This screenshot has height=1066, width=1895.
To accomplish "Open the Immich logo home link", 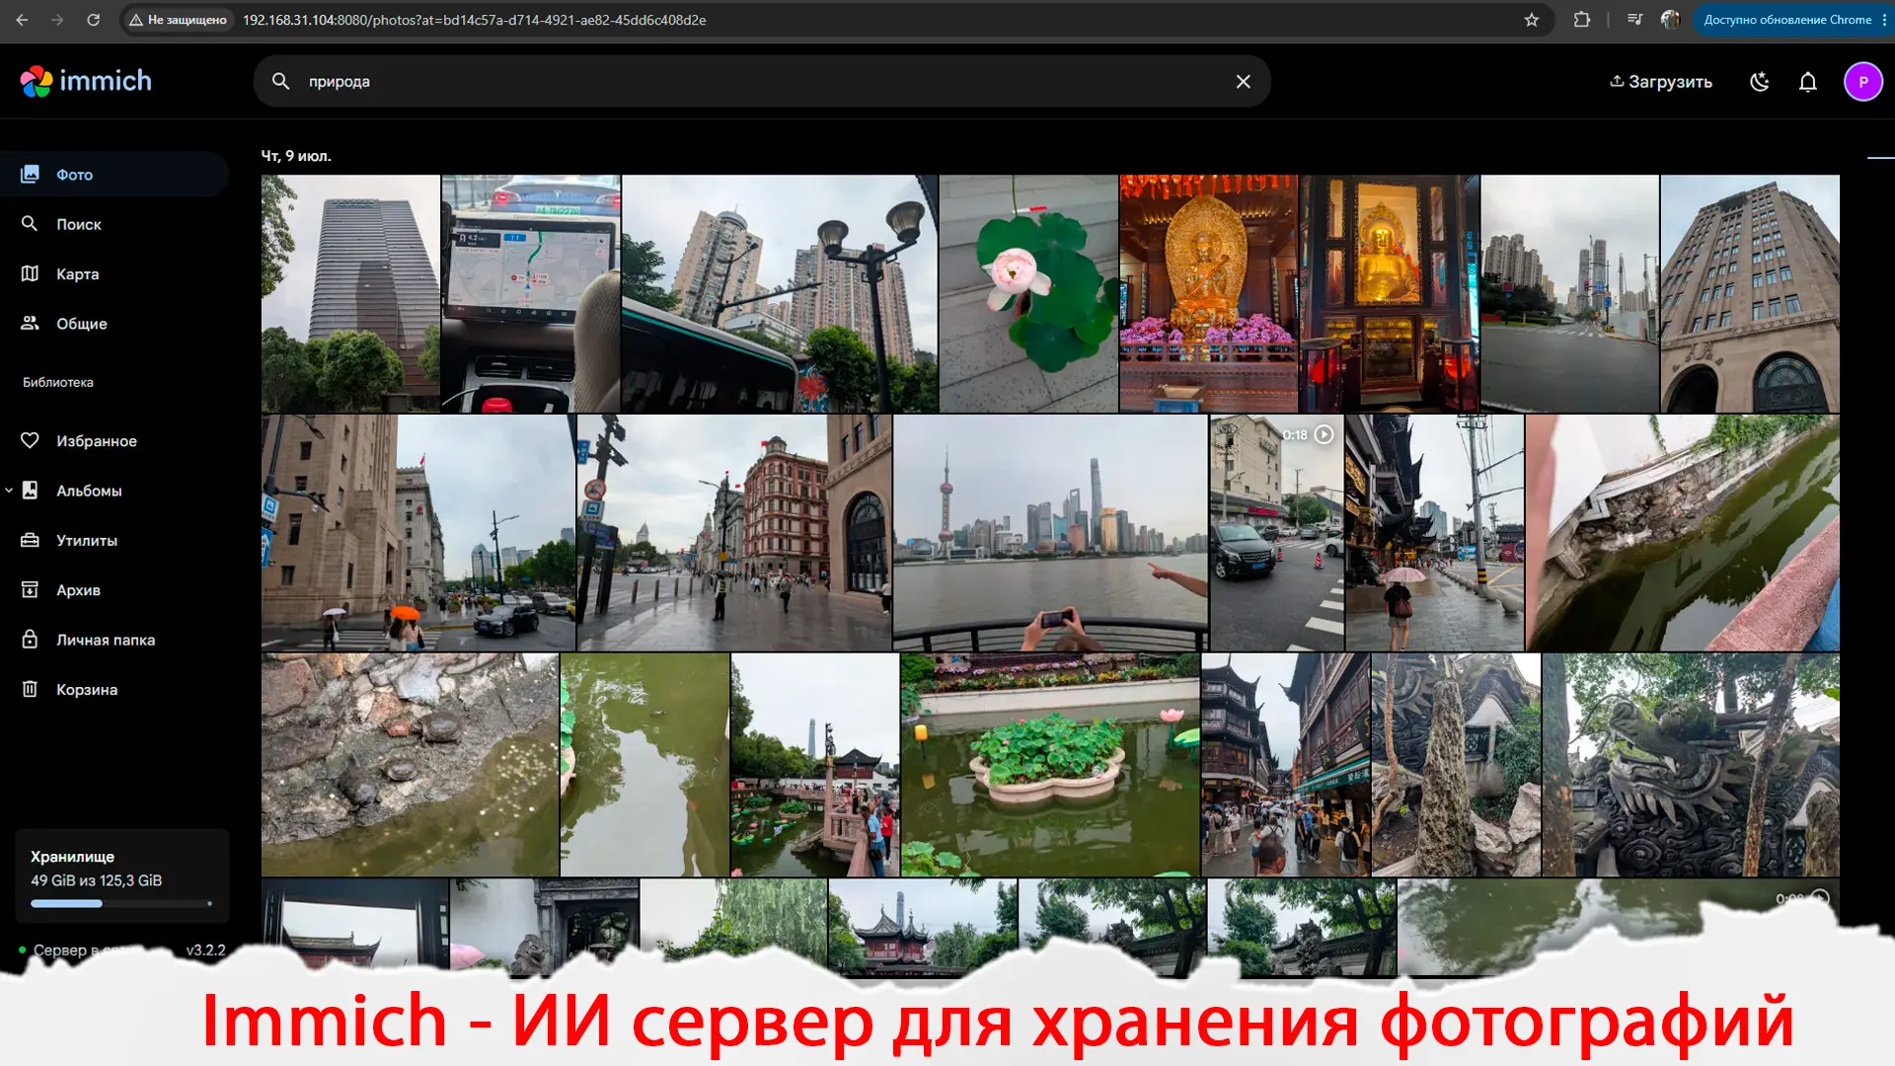I will coord(86,81).
